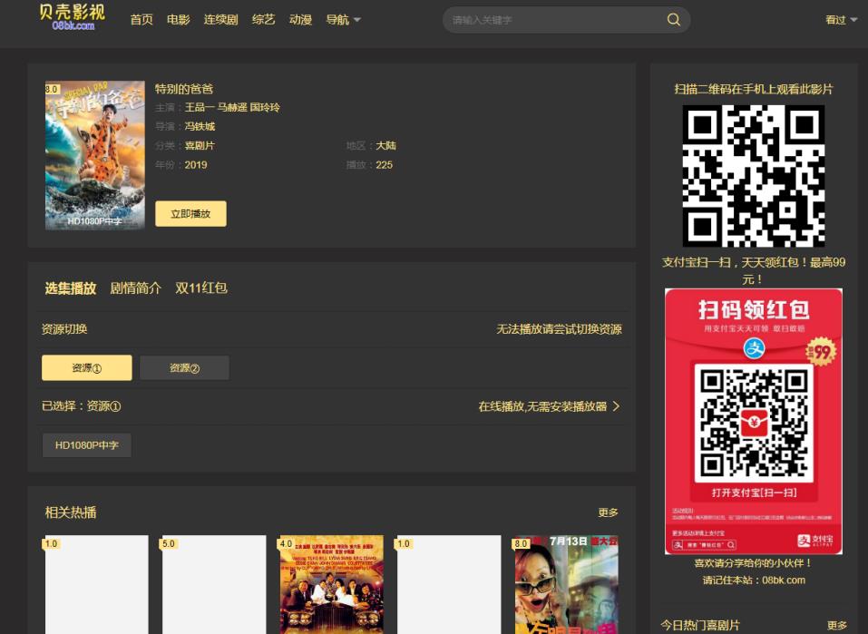This screenshot has width=868, height=634.
Task: Expand the 在线播放,无需安装播放器 chevron
Action: pos(616,406)
